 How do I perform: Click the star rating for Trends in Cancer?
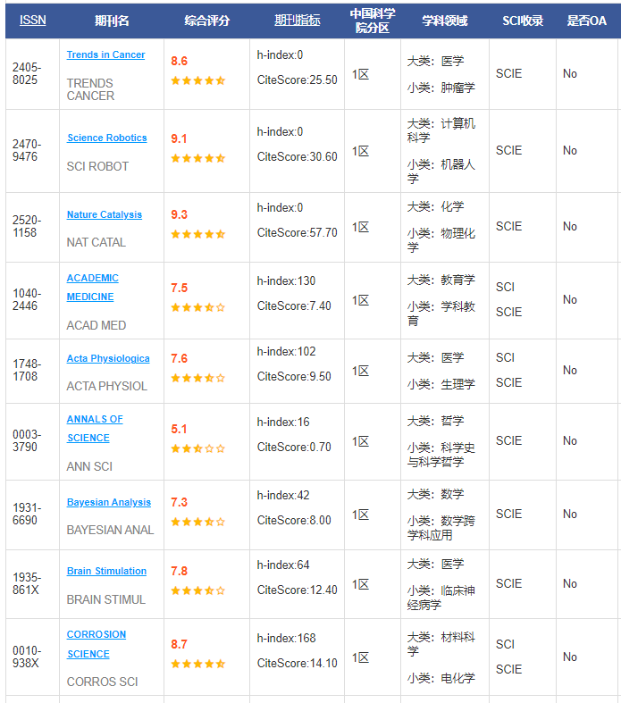click(x=197, y=80)
